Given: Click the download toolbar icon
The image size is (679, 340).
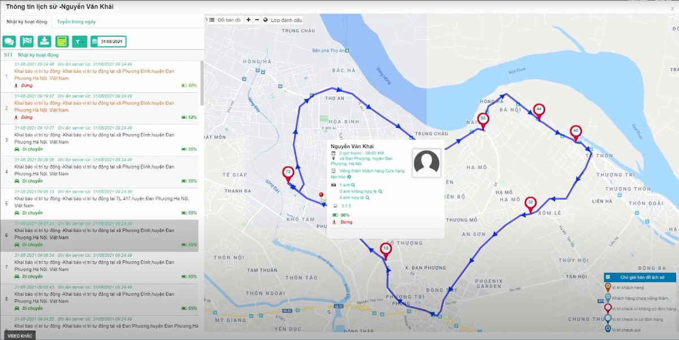Looking at the screenshot, I should 44,41.
